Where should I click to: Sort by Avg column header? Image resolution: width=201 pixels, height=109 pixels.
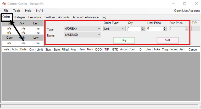pos(73,49)
